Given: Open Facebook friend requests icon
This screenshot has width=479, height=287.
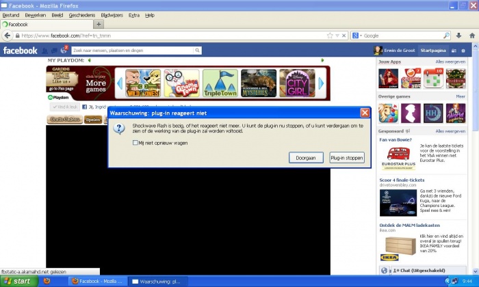Looking at the screenshot, I should tap(44, 51).
